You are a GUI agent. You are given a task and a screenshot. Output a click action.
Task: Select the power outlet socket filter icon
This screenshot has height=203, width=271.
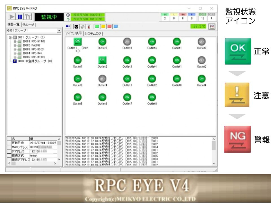pos(76,27)
